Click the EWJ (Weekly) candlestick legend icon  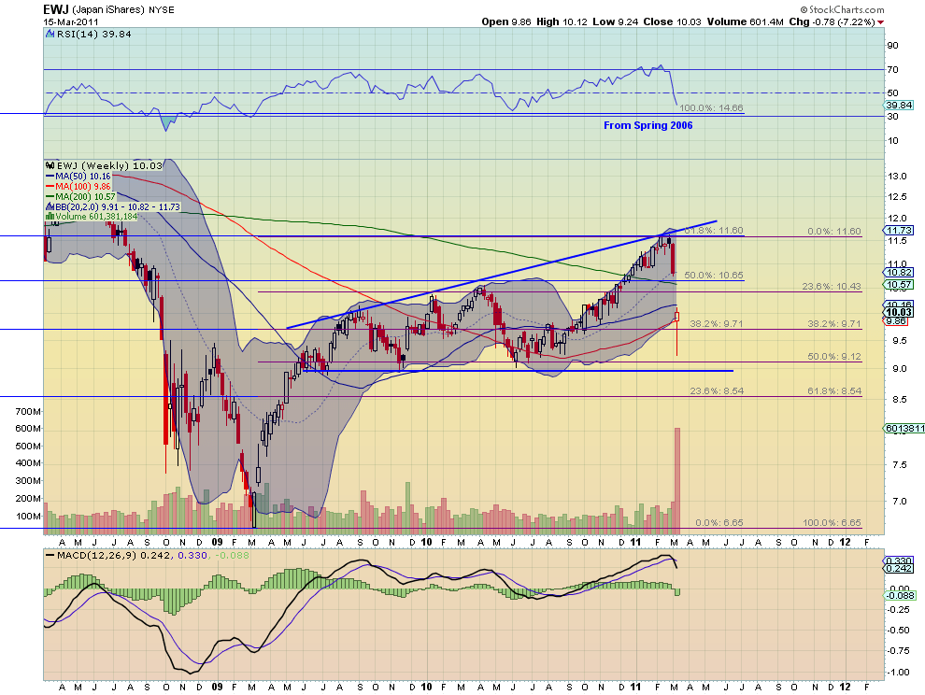[x=50, y=165]
